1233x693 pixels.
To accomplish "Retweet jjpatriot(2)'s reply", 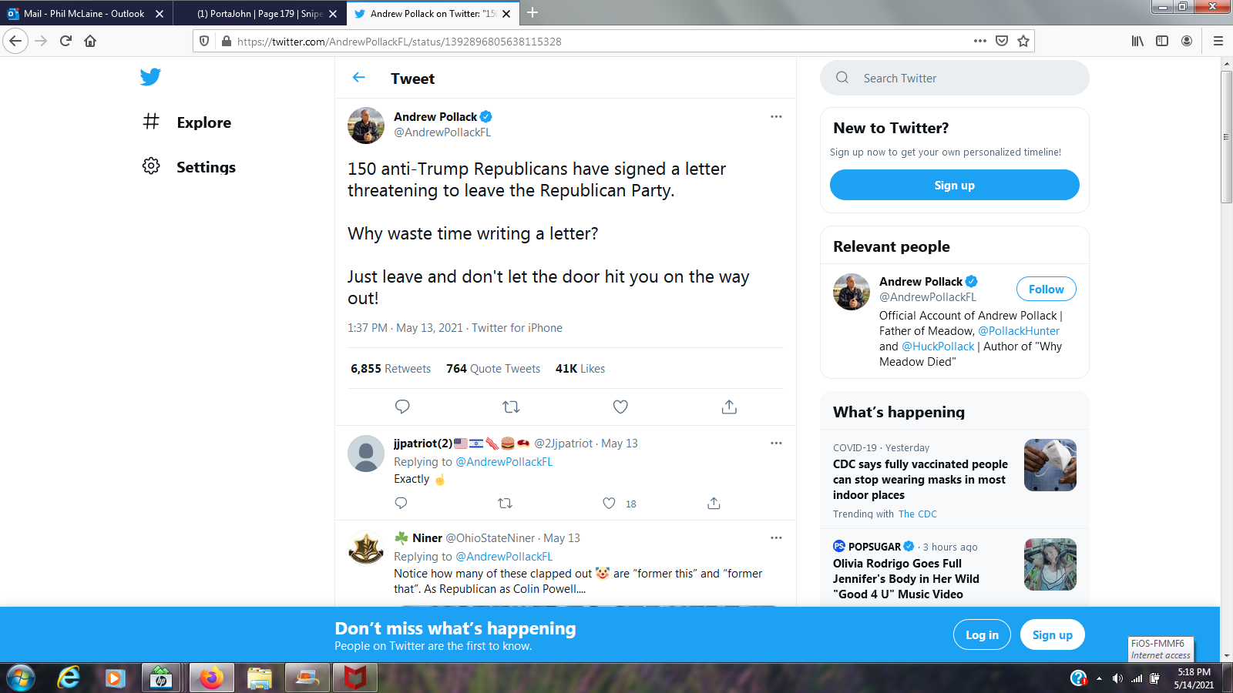I will 505,503.
